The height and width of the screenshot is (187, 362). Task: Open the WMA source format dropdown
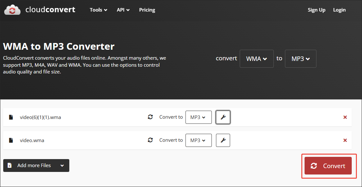click(256, 59)
